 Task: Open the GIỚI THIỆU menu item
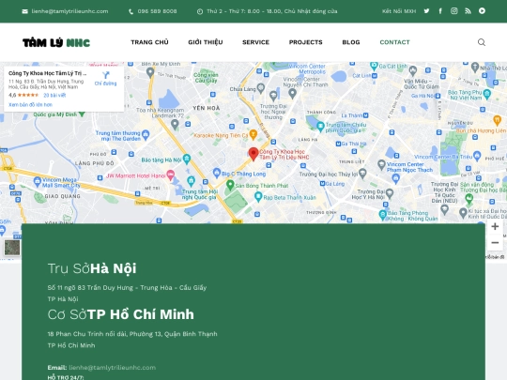206,42
